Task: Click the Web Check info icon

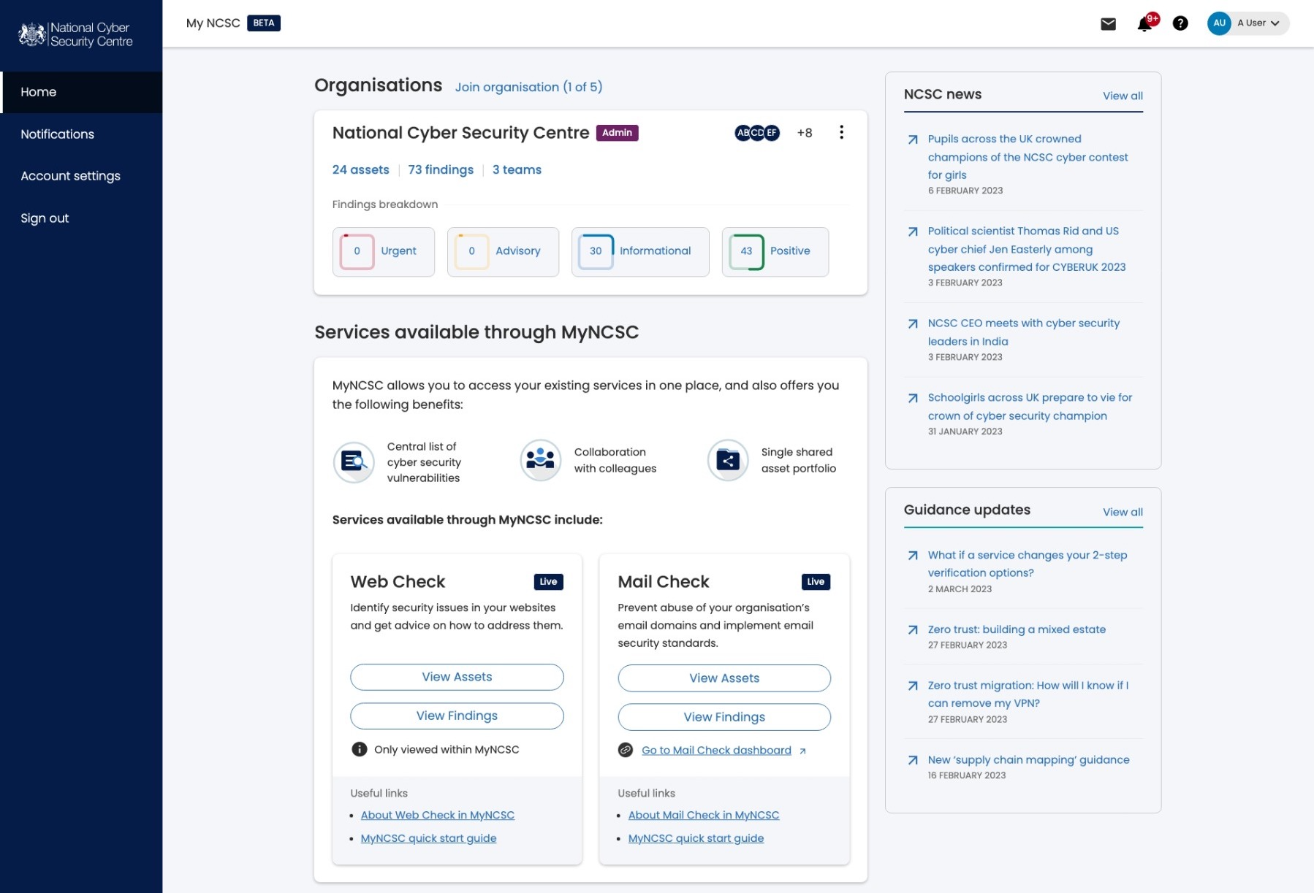Action: point(359,749)
